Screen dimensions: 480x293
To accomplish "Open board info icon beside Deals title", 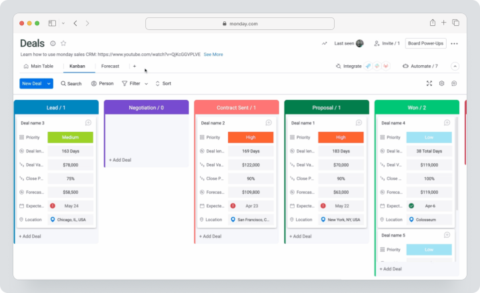I will [x=53, y=43].
